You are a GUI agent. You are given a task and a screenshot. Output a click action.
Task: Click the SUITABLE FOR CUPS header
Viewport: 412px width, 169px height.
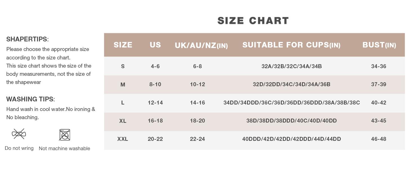(x=291, y=45)
